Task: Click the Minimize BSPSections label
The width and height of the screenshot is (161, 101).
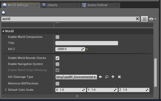Action: [x=23, y=83]
